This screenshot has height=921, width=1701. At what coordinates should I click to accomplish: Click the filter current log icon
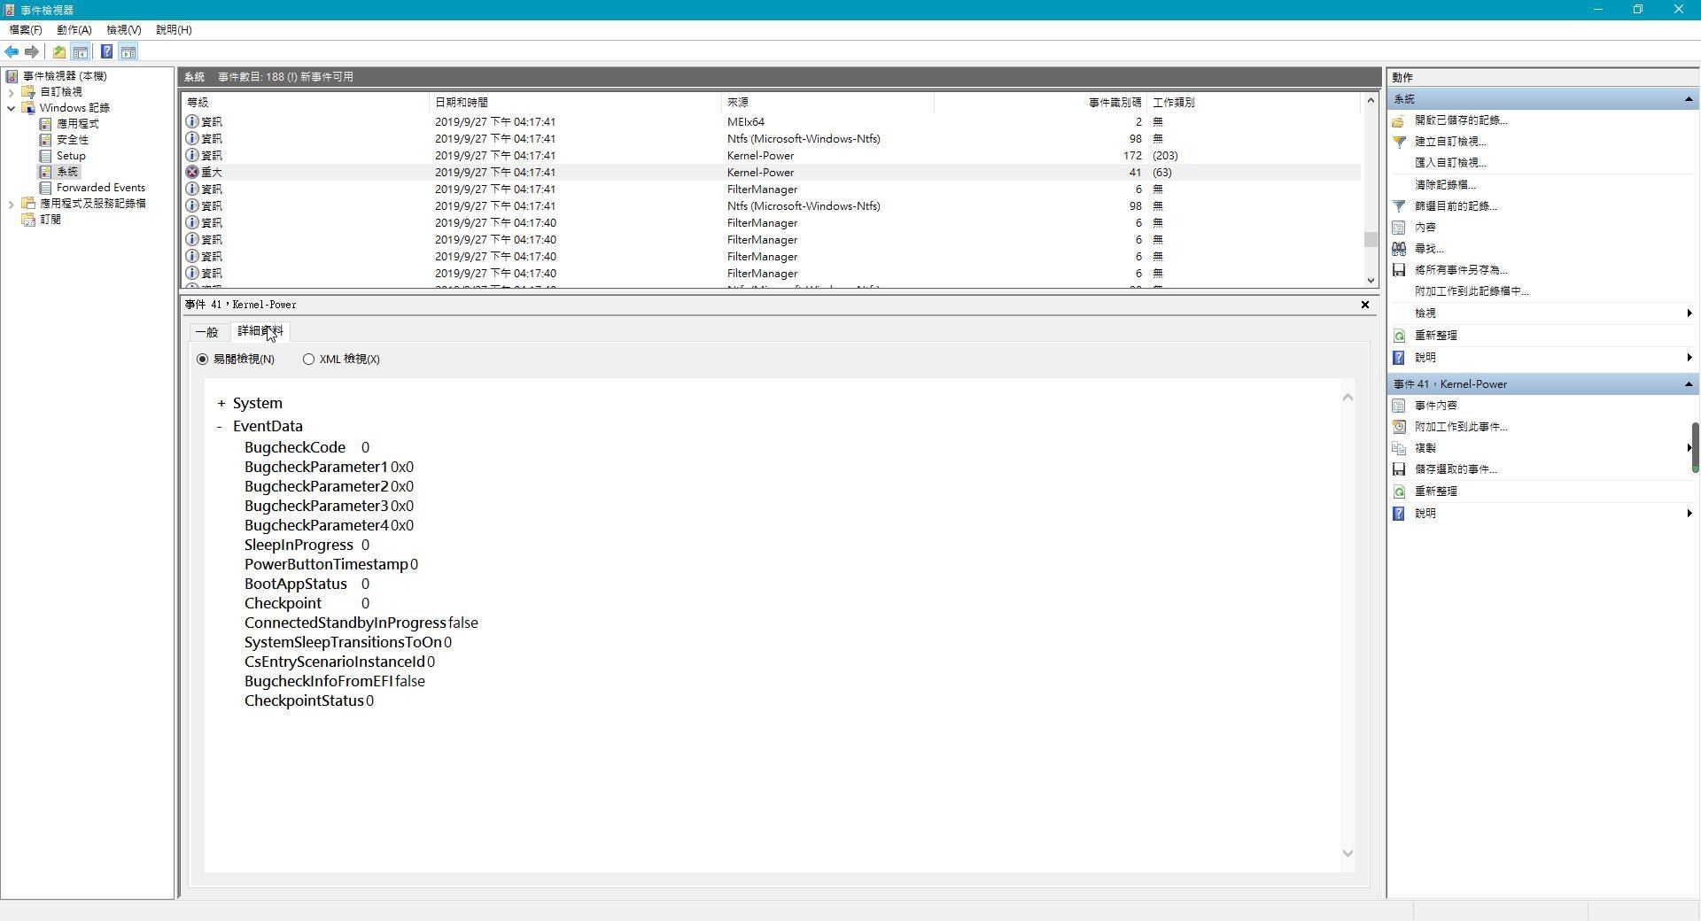coord(1399,206)
